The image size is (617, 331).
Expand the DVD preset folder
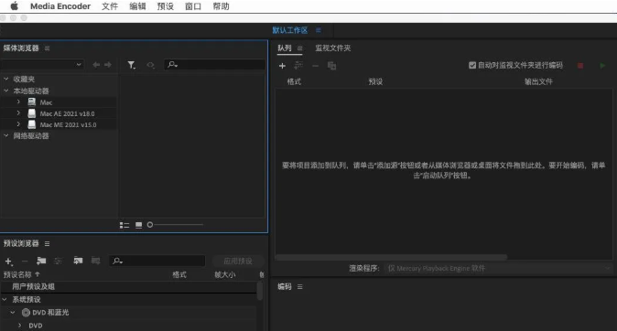click(19, 326)
